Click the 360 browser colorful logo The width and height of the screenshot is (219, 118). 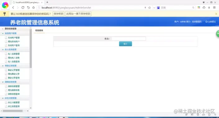click(x=5, y=5)
